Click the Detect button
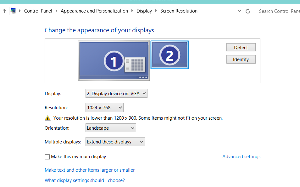Viewport: 300px width, 187px height. (x=241, y=48)
